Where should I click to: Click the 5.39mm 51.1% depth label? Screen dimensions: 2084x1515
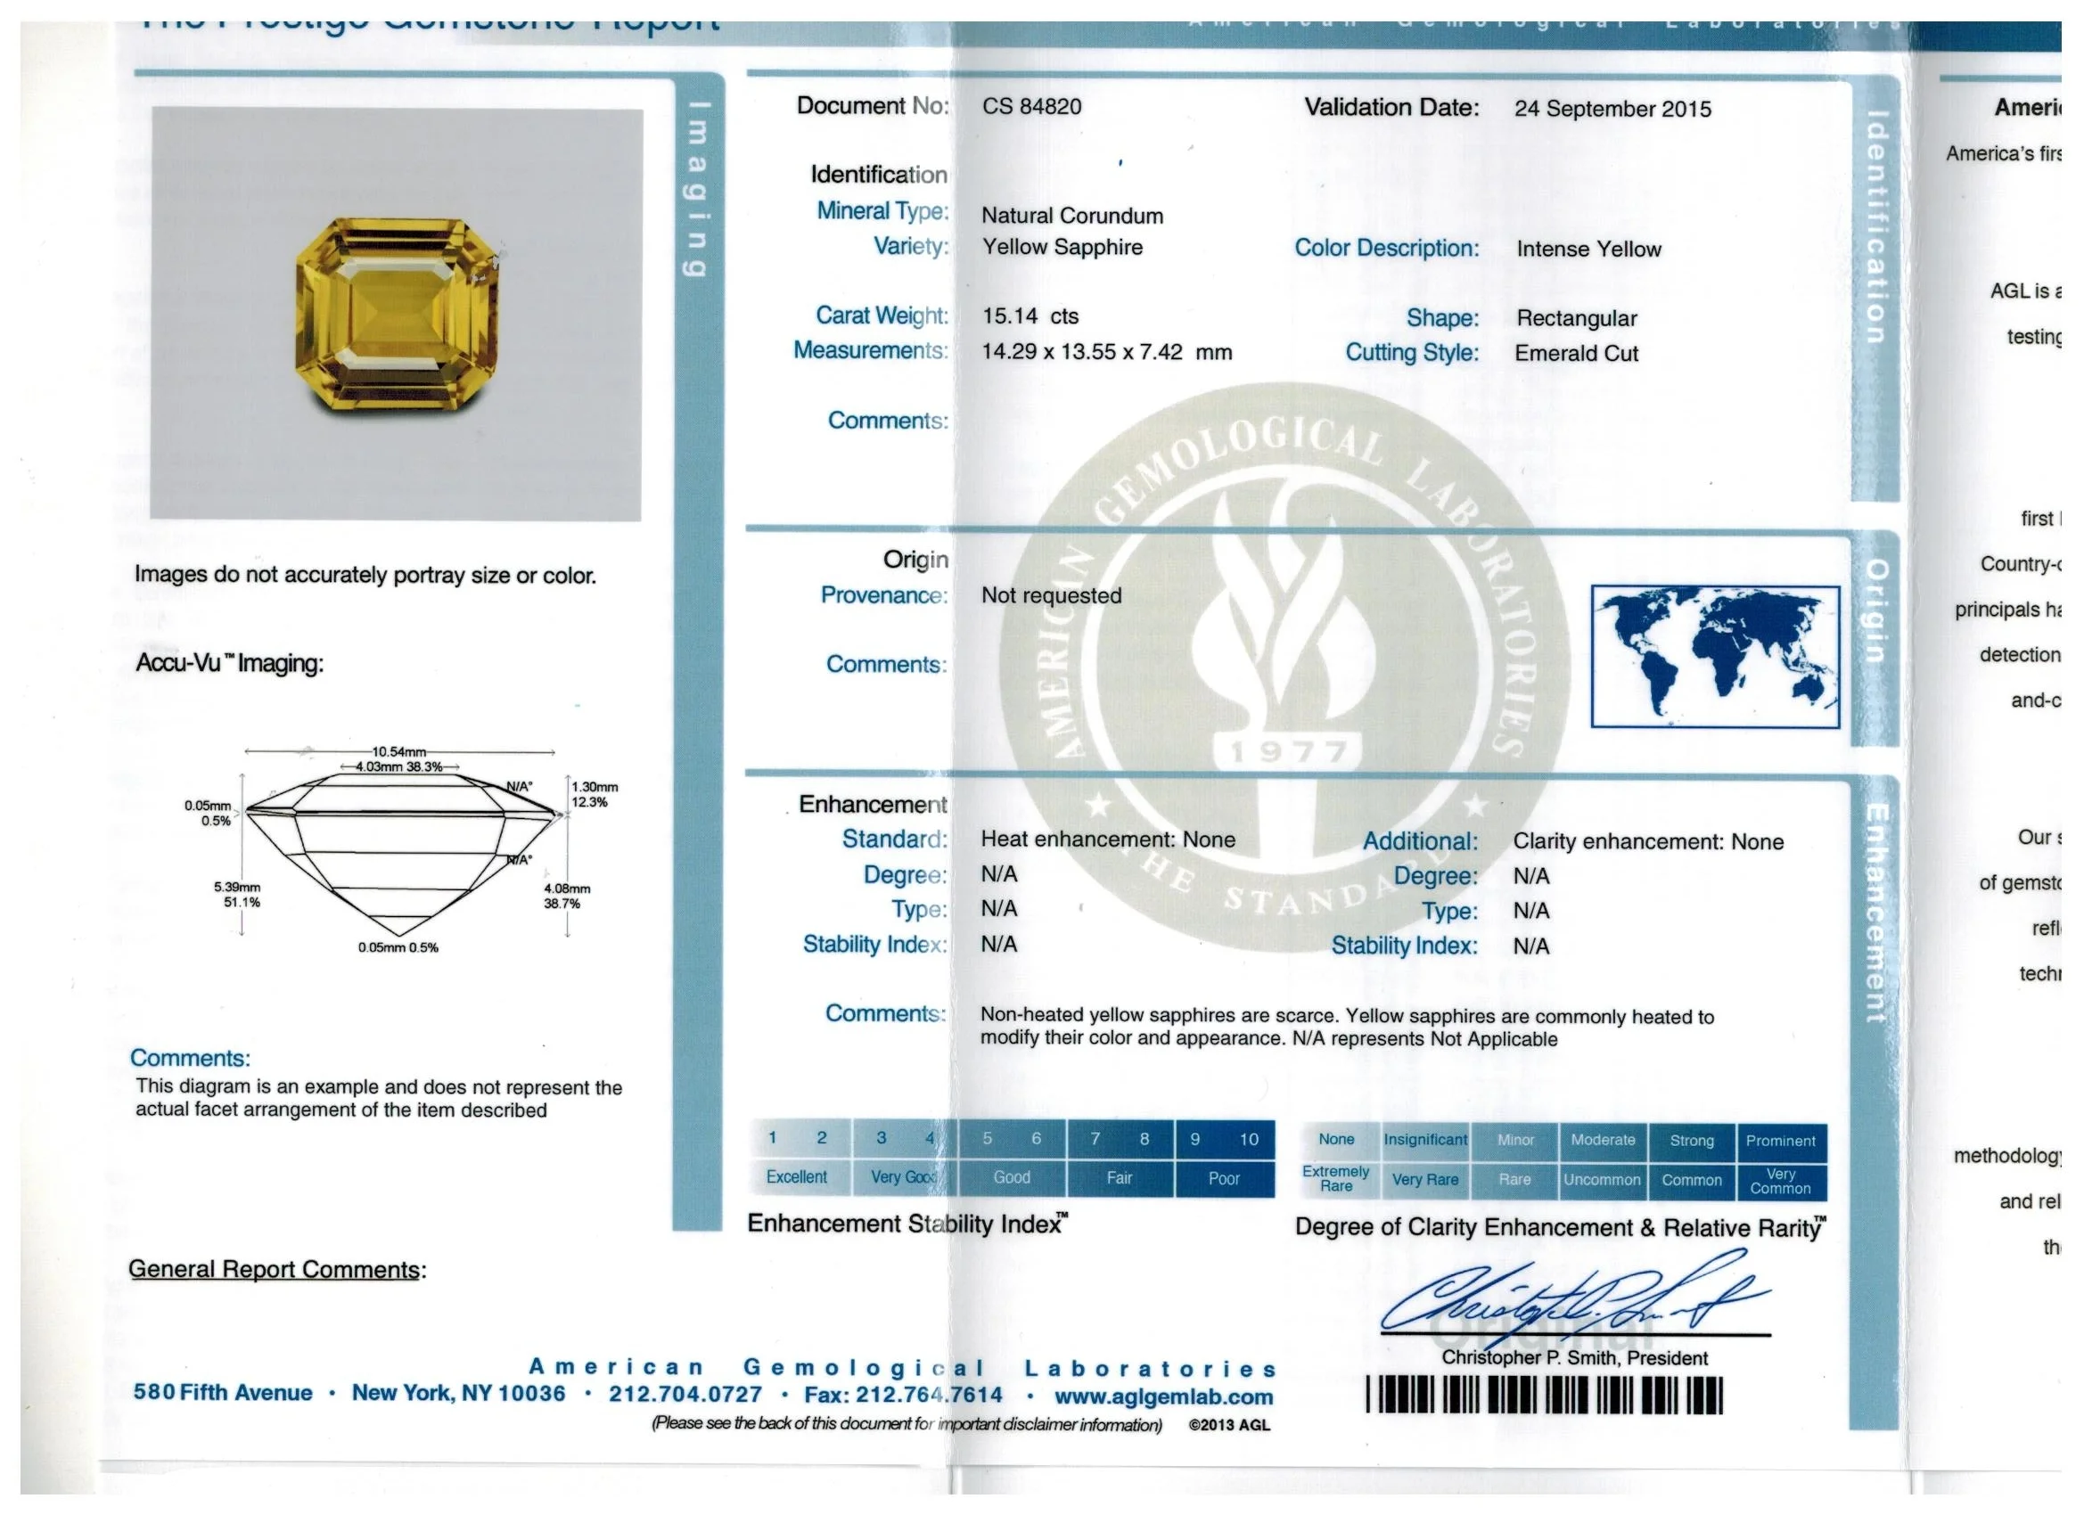[x=237, y=896]
